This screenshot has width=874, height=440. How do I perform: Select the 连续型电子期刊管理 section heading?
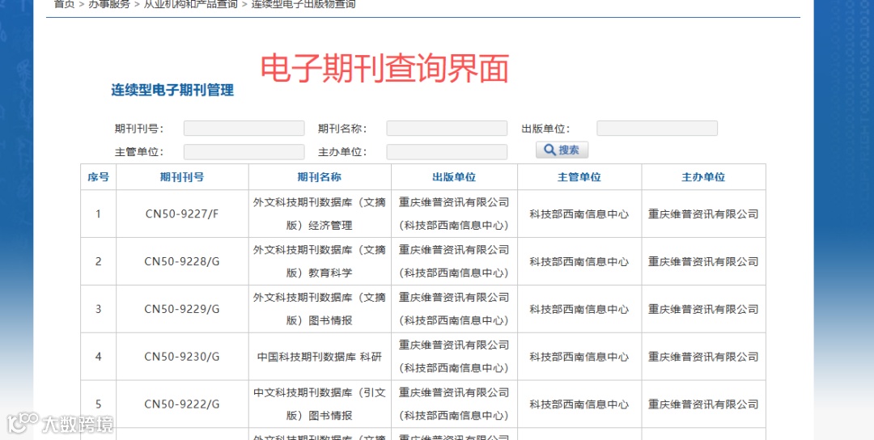[172, 90]
